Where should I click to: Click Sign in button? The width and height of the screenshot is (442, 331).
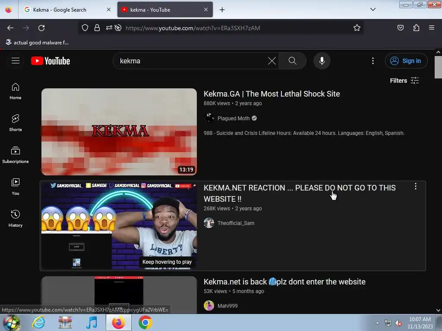tap(406, 61)
